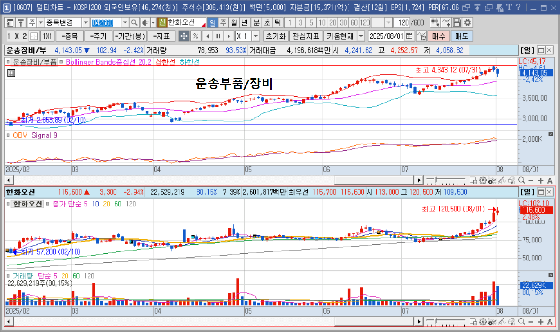Click the speaker sound icon in toolbar
The width and height of the screenshot is (560, 332).
145,22
